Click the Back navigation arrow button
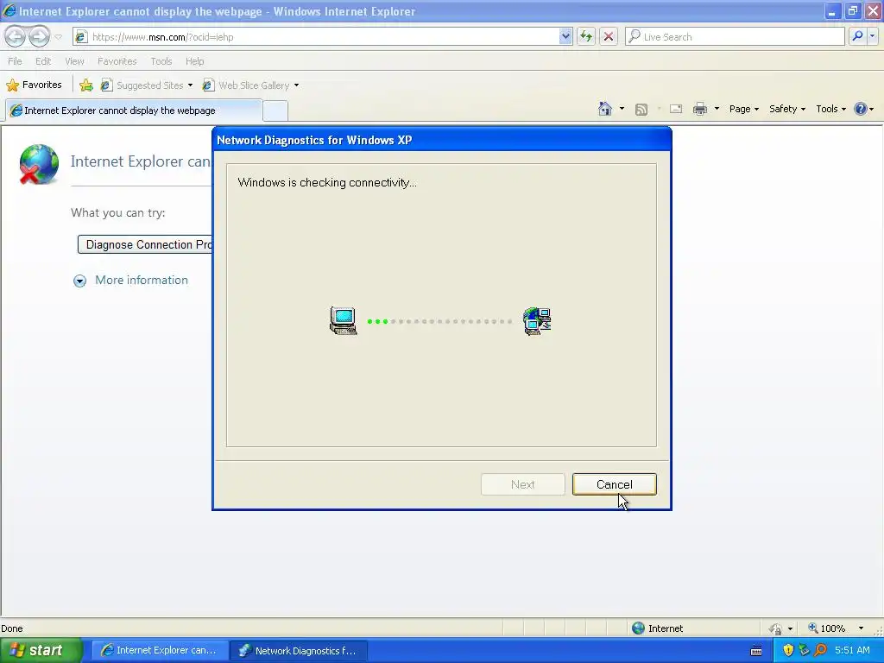The height and width of the screenshot is (663, 884). pos(16,36)
